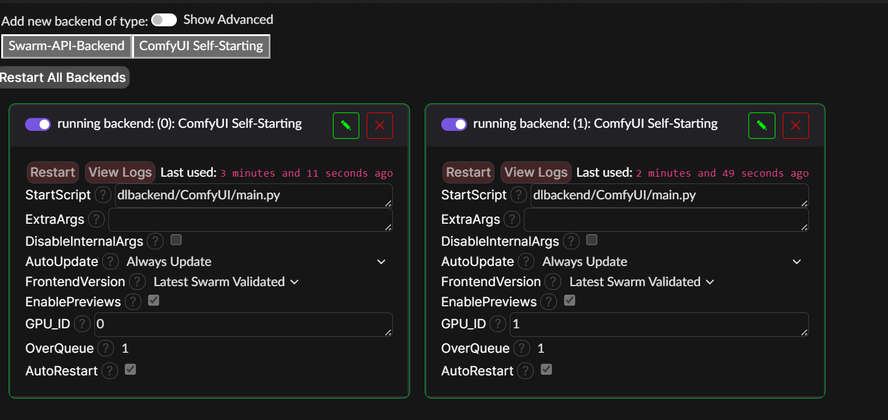The height and width of the screenshot is (420, 888).
Task: Click the red delete X for backend 0
Action: 379,125
